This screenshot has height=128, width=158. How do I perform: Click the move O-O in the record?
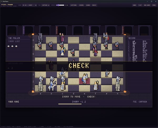click(144, 58)
